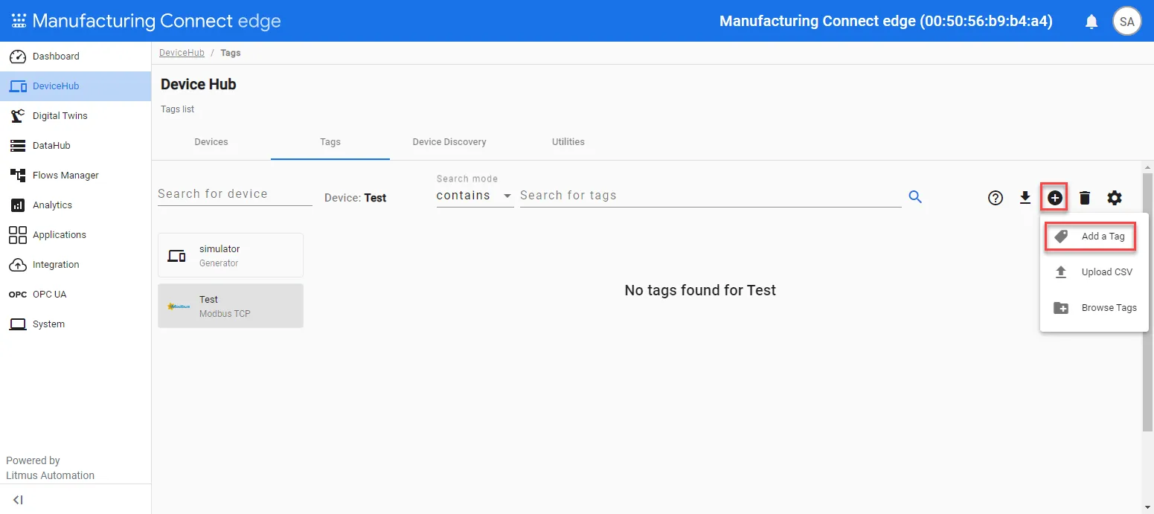Open the help question mark icon
The width and height of the screenshot is (1154, 514).
(996, 198)
